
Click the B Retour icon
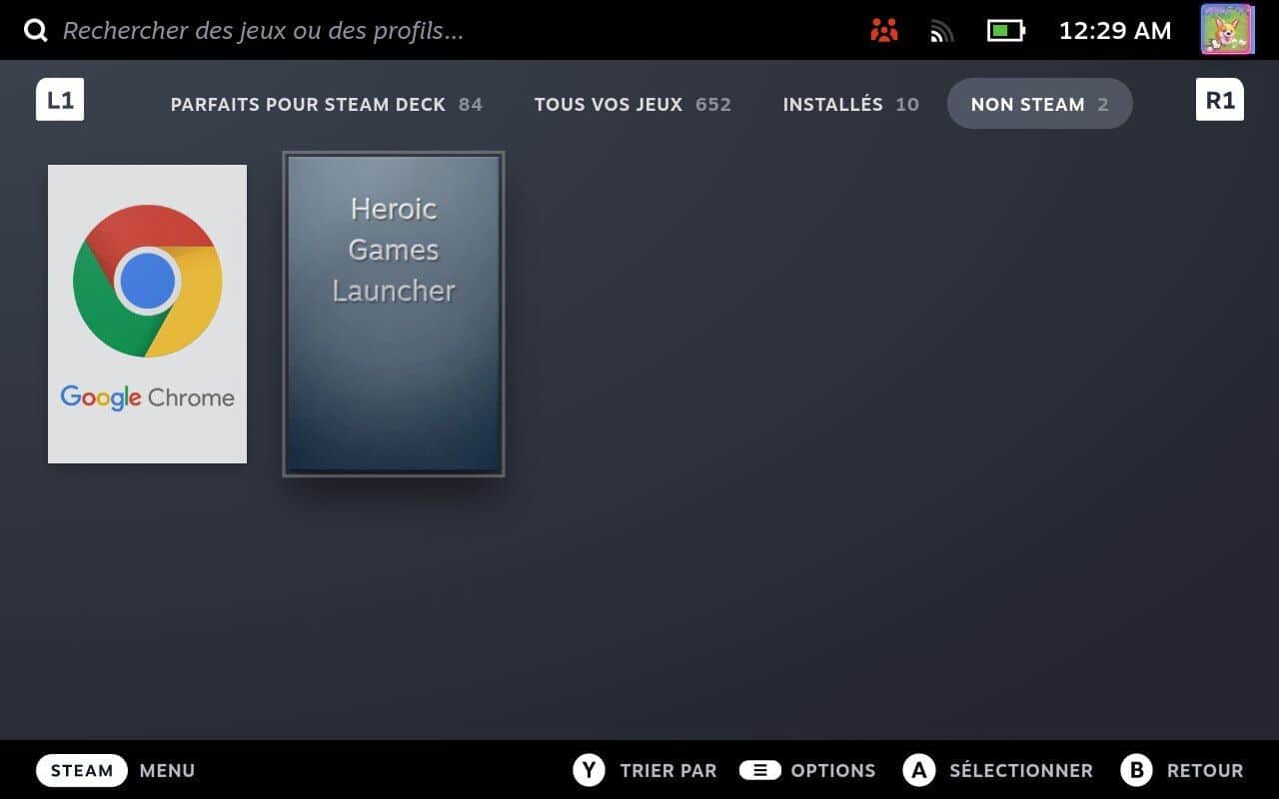pyautogui.click(x=1136, y=770)
